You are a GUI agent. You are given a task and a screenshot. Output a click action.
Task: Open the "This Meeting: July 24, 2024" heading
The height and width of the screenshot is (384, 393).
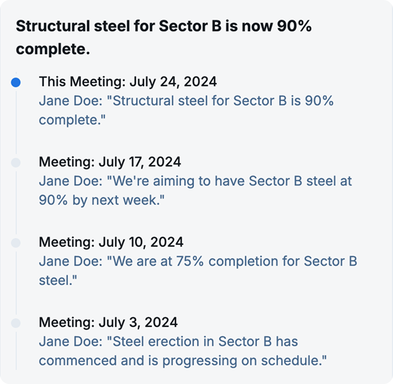(128, 82)
